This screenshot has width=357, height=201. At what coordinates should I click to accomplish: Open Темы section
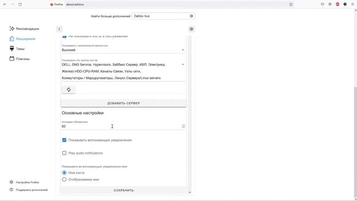coord(17,49)
